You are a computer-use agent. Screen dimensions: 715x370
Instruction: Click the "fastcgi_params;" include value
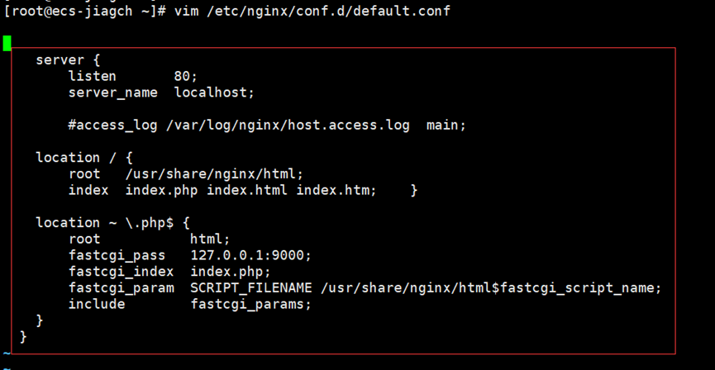[250, 304]
